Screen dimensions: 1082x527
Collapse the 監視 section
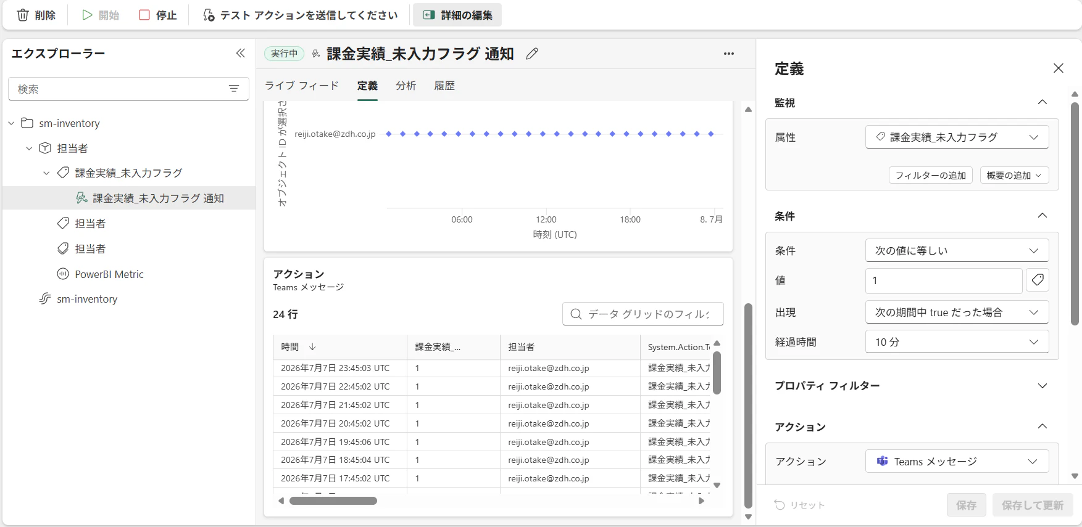1042,102
